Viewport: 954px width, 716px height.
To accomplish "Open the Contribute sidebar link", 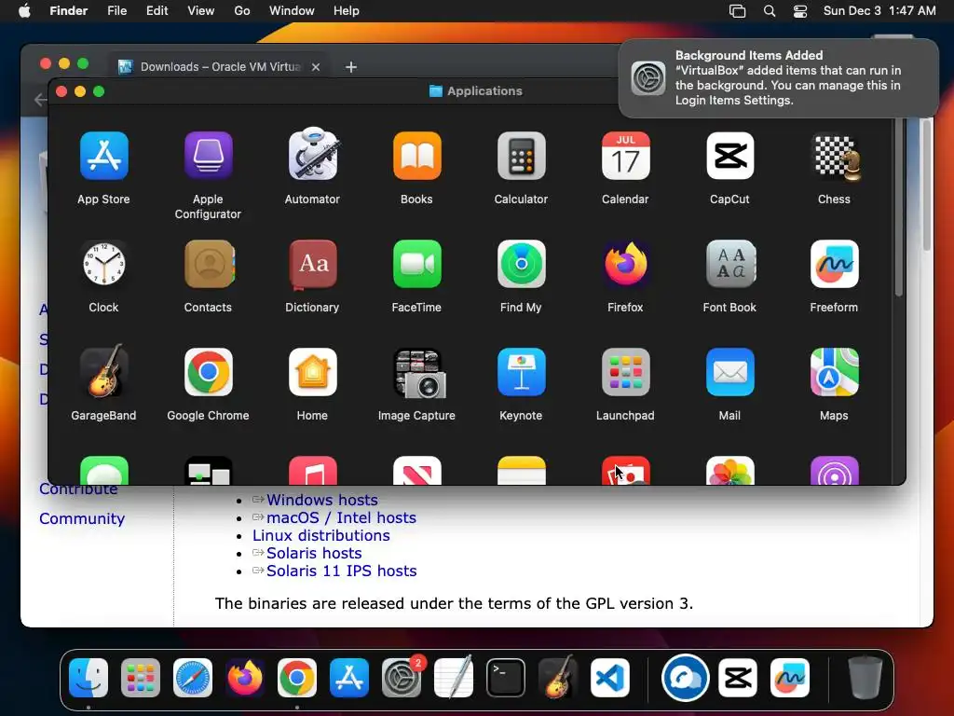I will [78, 490].
